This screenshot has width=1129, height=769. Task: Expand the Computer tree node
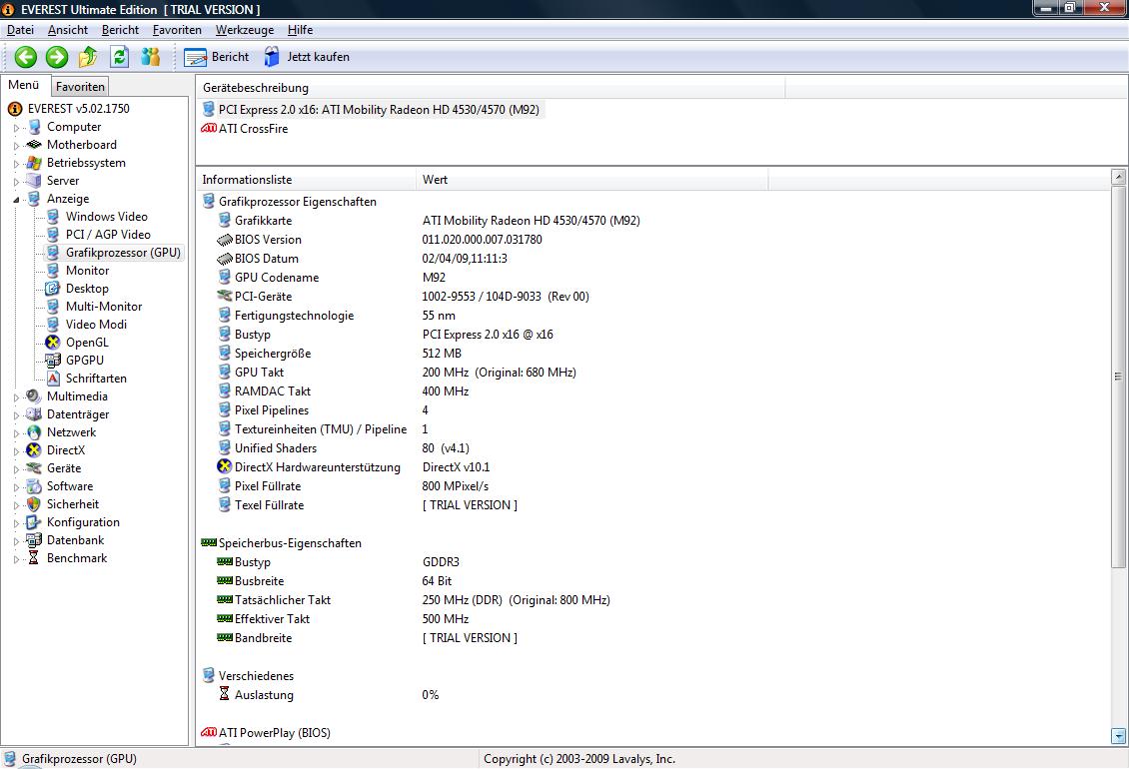click(x=16, y=128)
